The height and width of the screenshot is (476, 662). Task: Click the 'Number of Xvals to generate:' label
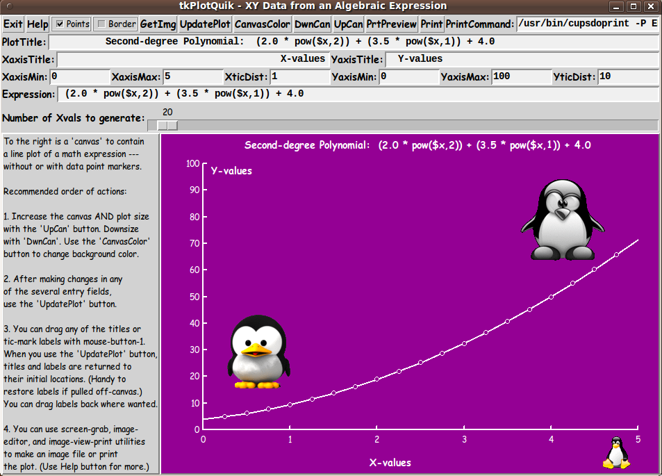[x=74, y=118]
